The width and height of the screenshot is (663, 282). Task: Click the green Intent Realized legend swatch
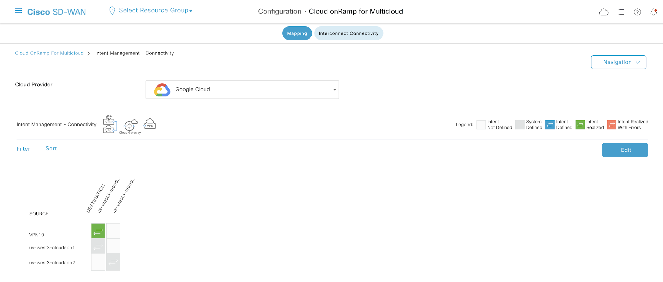click(x=580, y=125)
